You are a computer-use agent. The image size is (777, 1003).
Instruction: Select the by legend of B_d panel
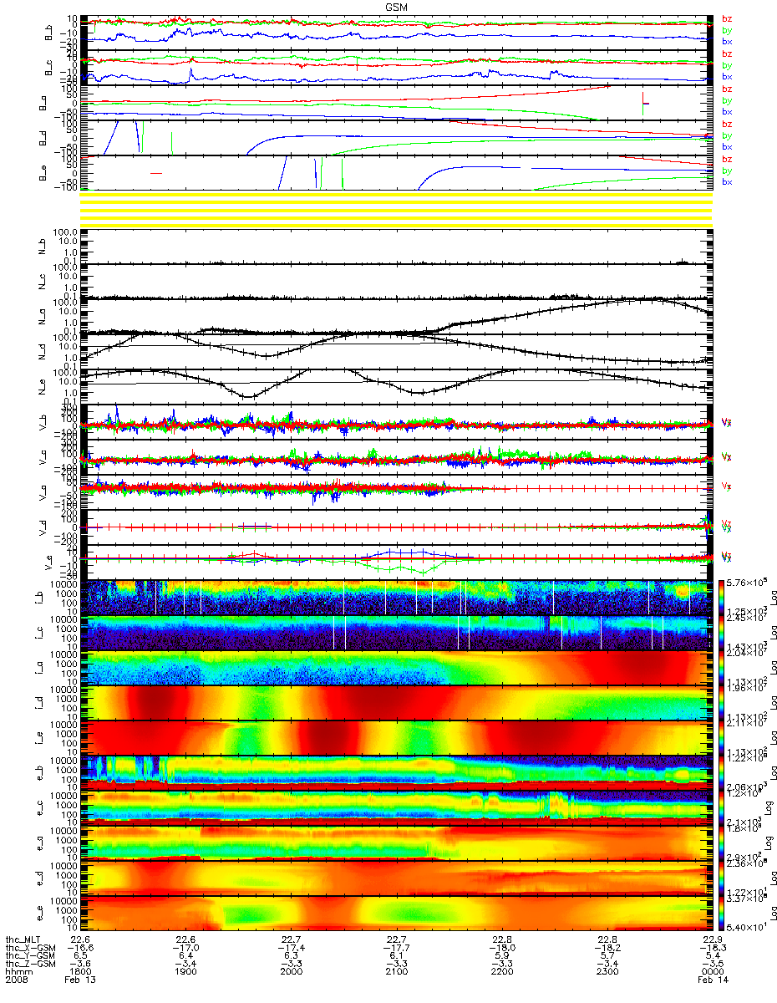[727, 135]
